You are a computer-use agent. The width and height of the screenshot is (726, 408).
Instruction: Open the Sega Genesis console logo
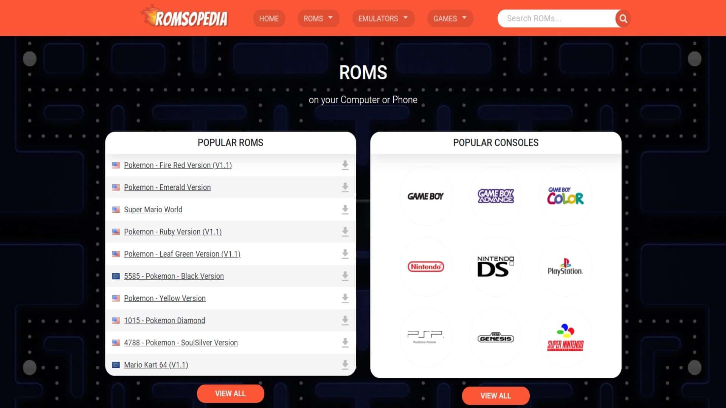tap(496, 337)
